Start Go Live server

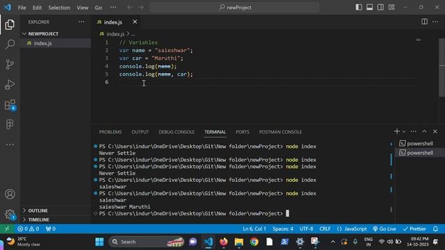point(385,228)
